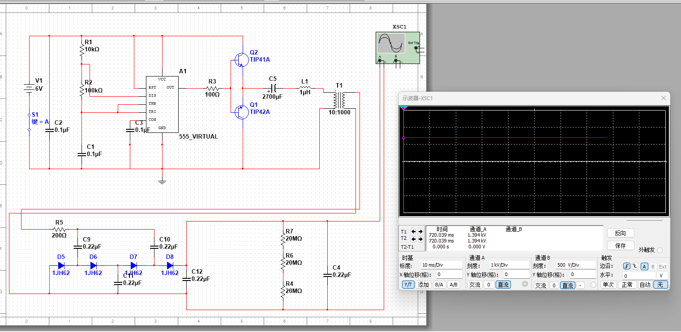Select the C5 2700µF capacitor
The width and height of the screenshot is (681, 332).
(x=274, y=88)
